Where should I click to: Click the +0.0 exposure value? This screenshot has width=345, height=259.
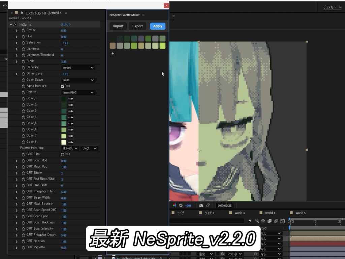pos(188,205)
